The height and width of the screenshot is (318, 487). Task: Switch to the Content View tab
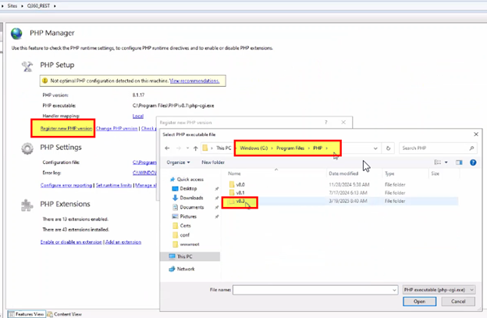[66, 314]
